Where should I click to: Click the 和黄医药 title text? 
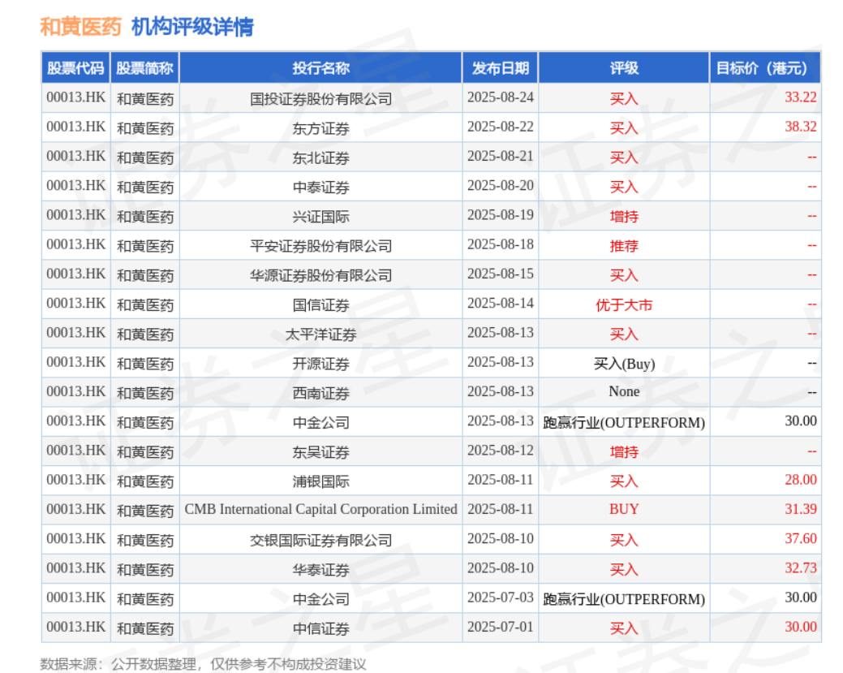(x=80, y=27)
